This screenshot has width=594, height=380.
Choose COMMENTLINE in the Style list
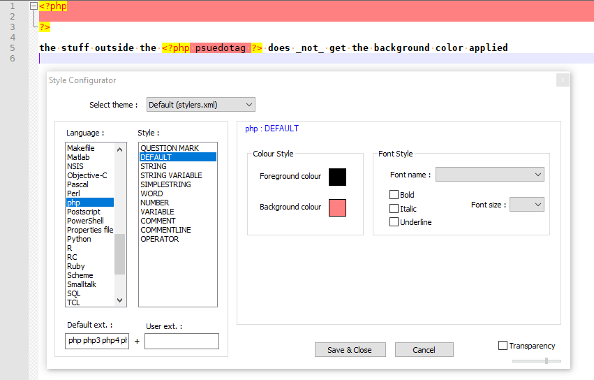tap(178, 230)
